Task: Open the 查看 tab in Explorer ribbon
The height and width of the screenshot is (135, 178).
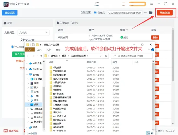Action: click(58, 49)
